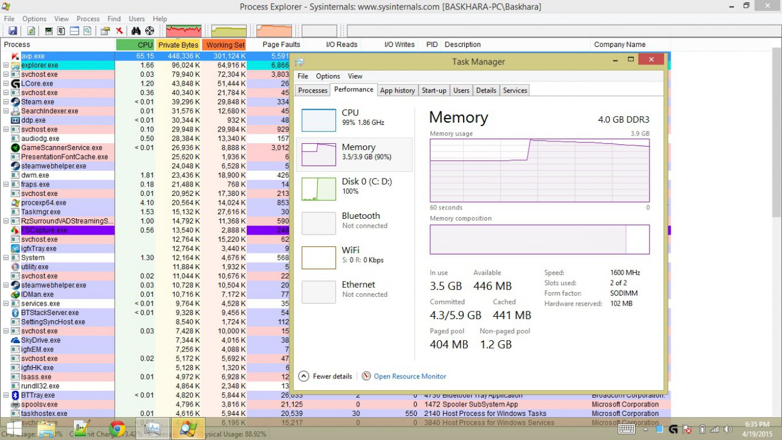The height and width of the screenshot is (440, 782).
Task: Switch to the App history tab
Action: (397, 90)
